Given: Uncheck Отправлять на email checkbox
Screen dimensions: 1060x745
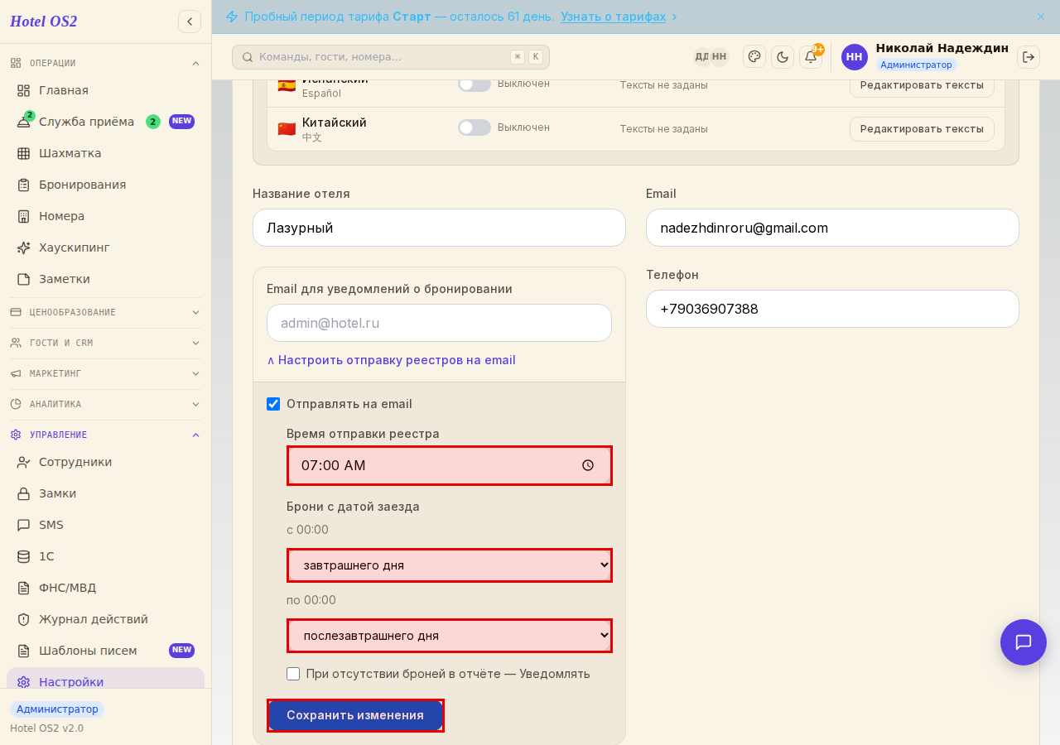Looking at the screenshot, I should click(x=273, y=404).
